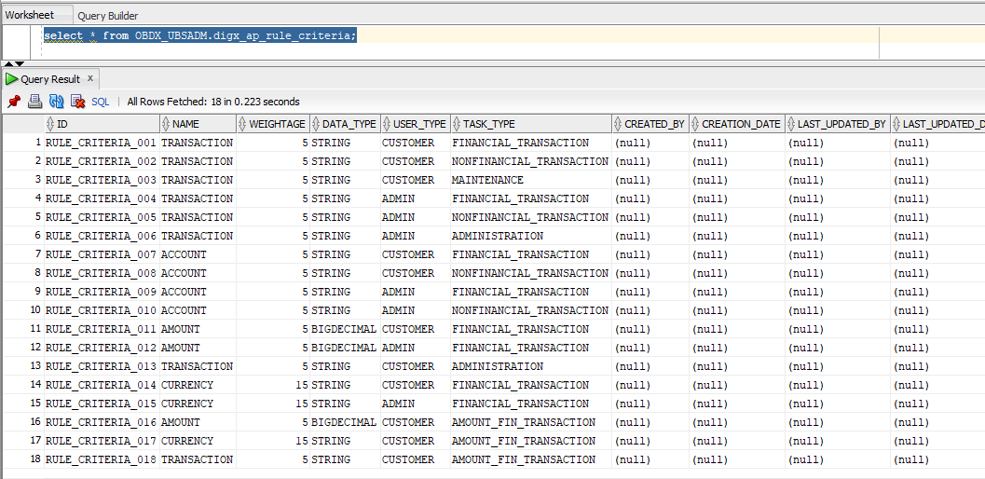Image resolution: width=985 pixels, height=479 pixels.
Task: Sort by the LAST_UPDATED_BY column header
Action: point(838,124)
